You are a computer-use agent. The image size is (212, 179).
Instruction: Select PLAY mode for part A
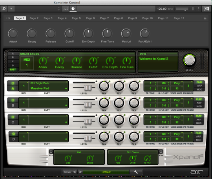(x=199, y=82)
